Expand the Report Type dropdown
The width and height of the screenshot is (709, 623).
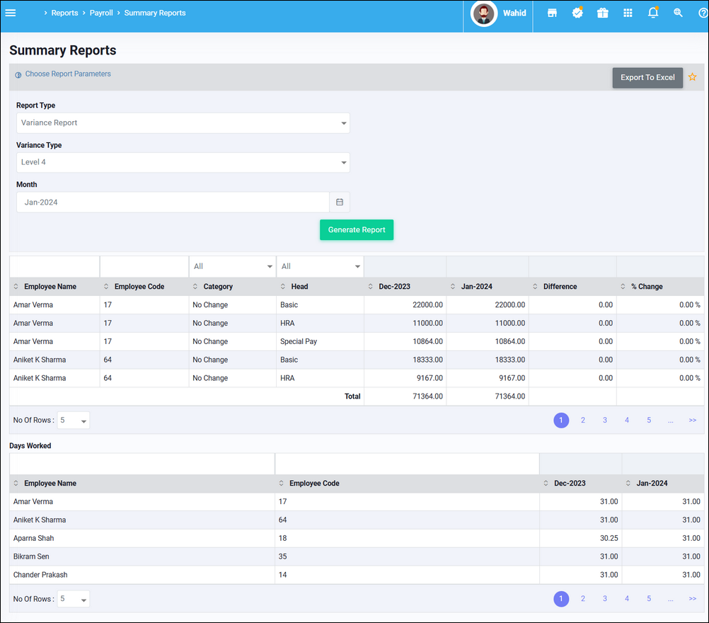(183, 123)
